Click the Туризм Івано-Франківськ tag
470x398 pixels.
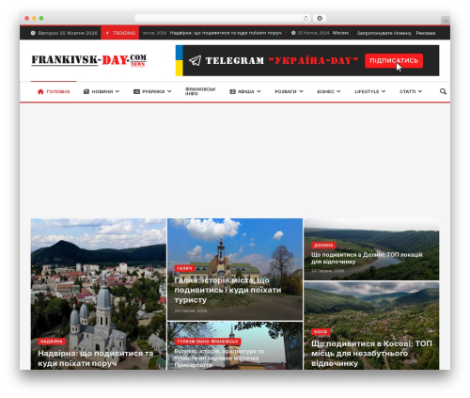coord(208,342)
